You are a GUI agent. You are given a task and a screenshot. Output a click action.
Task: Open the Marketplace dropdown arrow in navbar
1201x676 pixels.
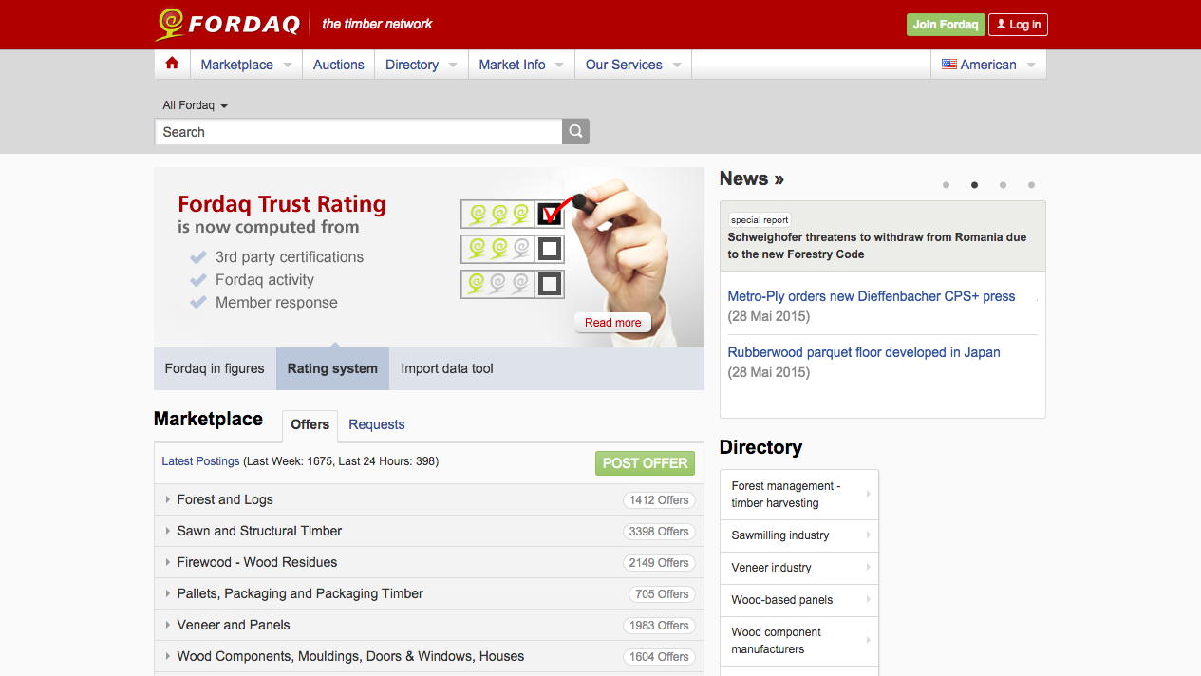click(288, 66)
